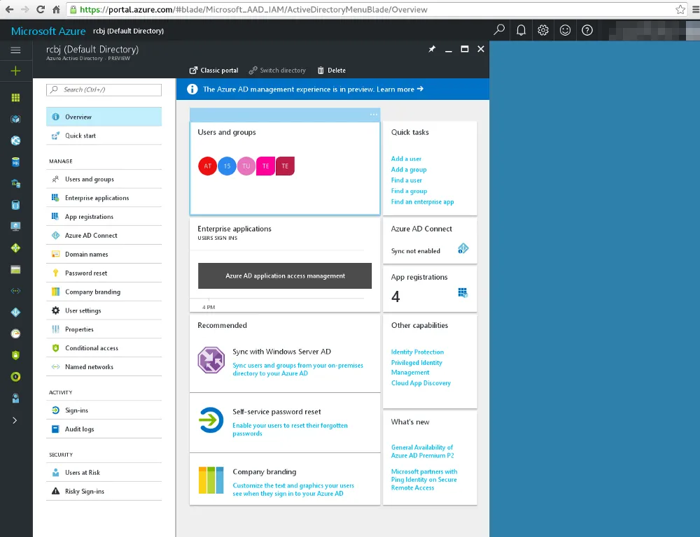The image size is (700, 537).
Task: Click the search magnifier in Azure top bar
Action: pos(498,30)
